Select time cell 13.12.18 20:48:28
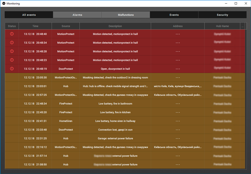The width and height of the screenshot is (251, 174). (x=35, y=51)
